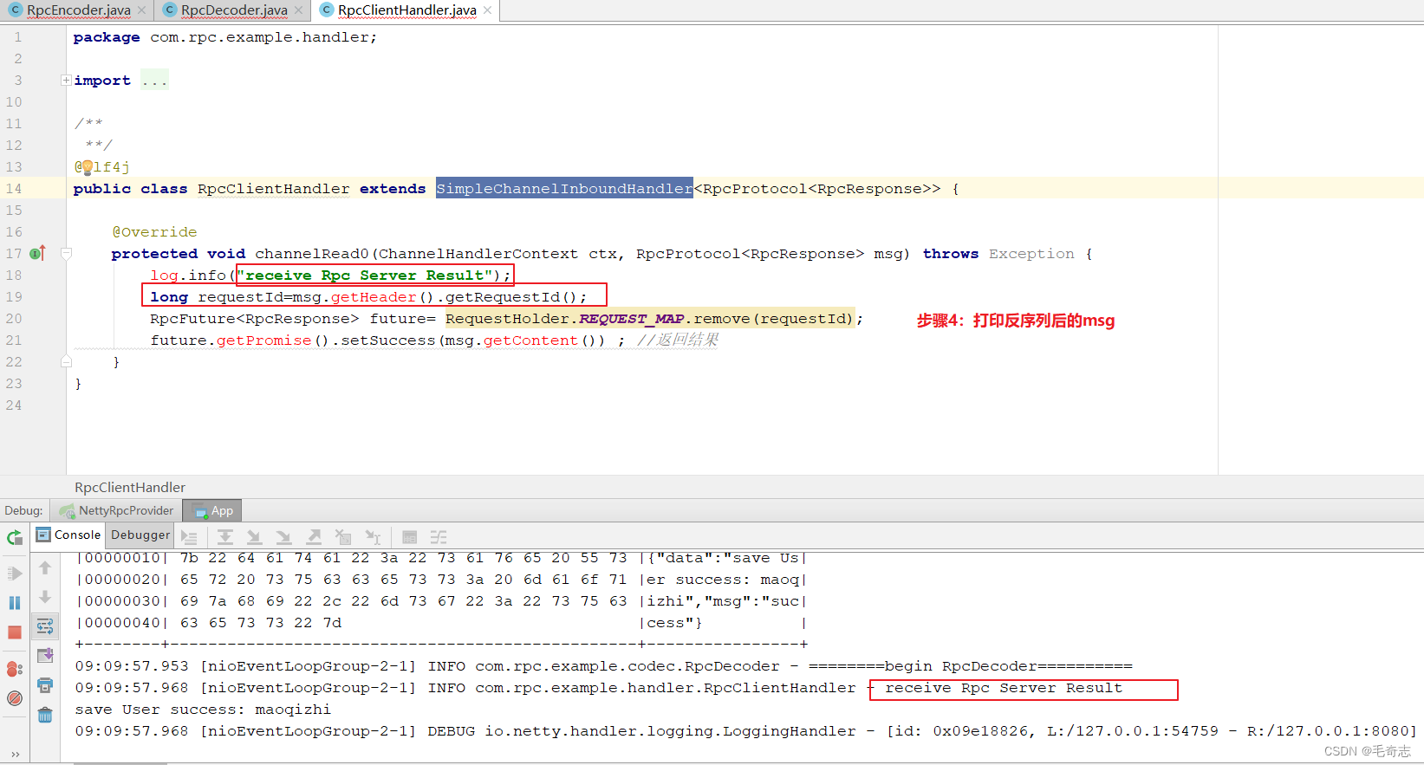The height and width of the screenshot is (765, 1424).
Task: Switch to the Console tab
Action: click(x=68, y=535)
